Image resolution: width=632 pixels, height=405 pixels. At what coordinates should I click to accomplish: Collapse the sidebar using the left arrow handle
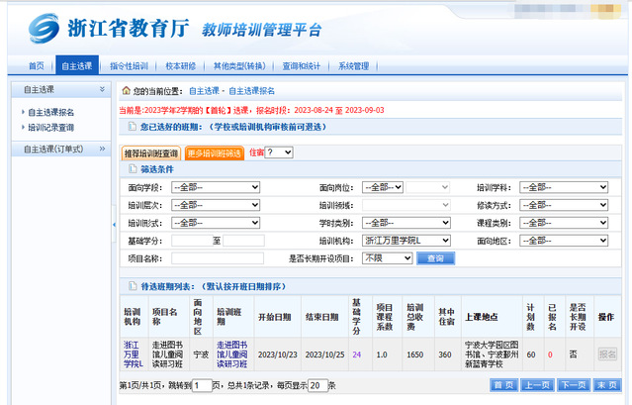pyautogui.click(x=114, y=224)
